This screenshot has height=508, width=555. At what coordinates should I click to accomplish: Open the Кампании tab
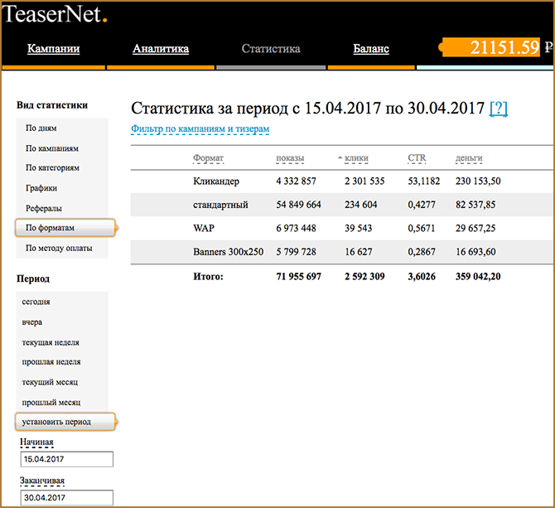coord(54,49)
